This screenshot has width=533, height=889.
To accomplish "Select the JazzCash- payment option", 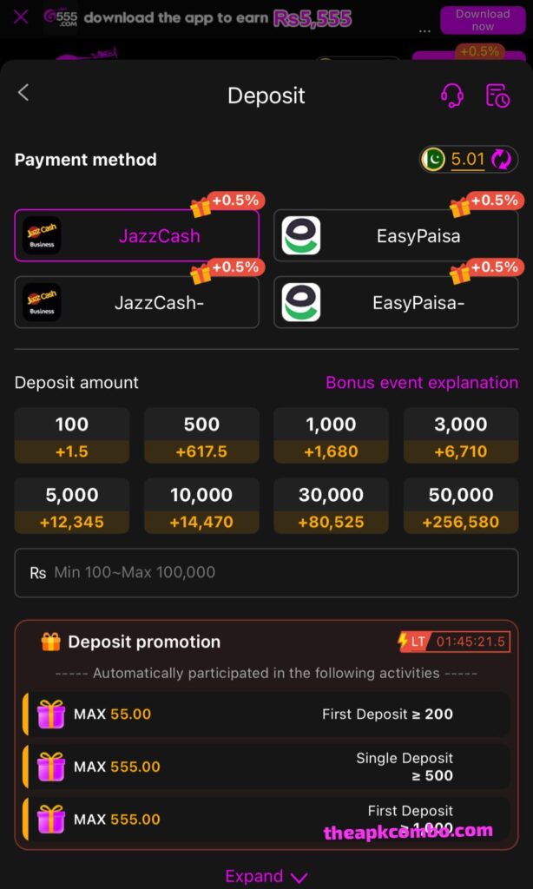I will 136,302.
